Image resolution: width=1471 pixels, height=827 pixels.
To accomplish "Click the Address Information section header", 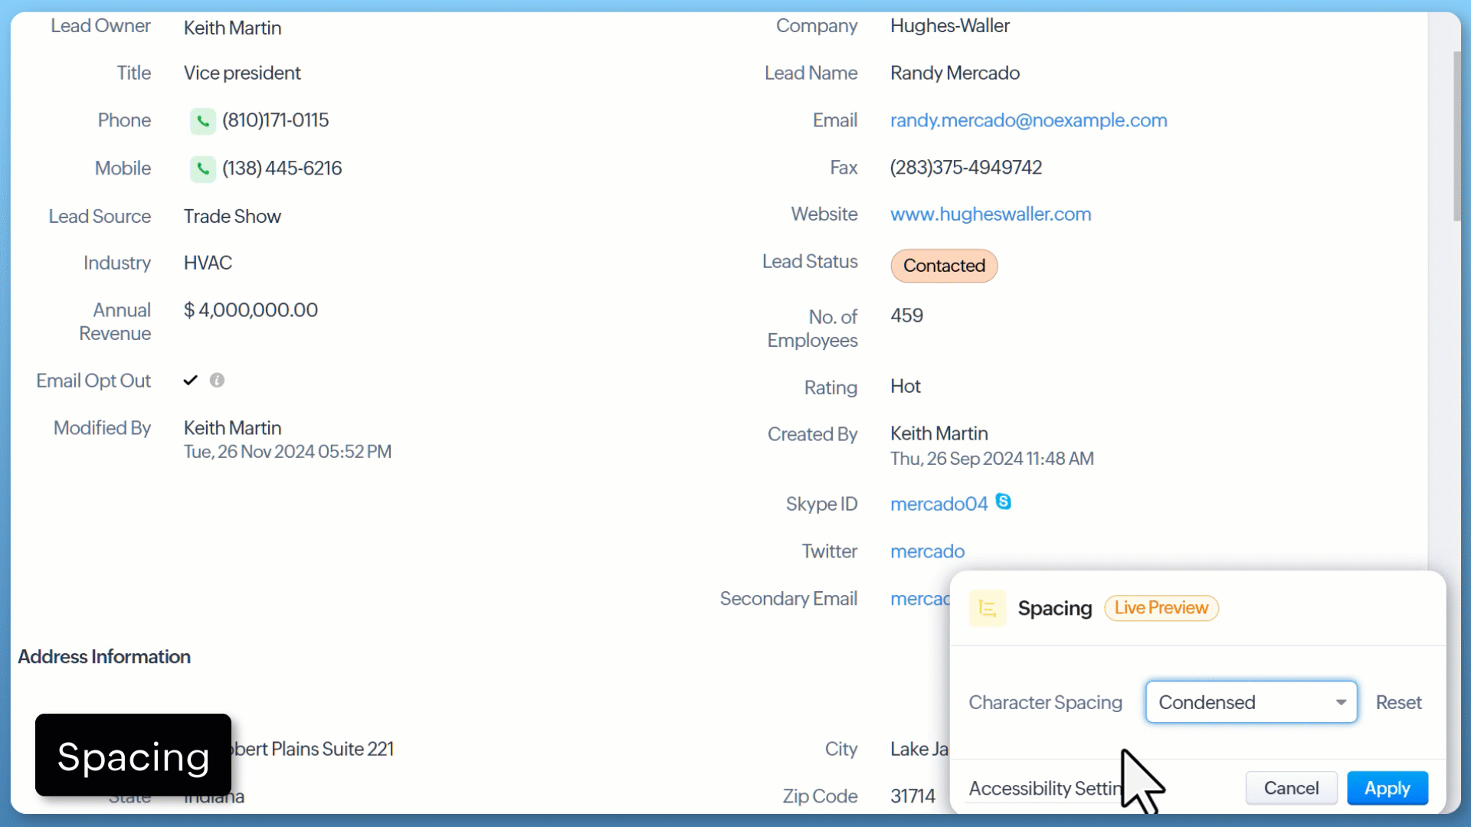I will tap(104, 657).
